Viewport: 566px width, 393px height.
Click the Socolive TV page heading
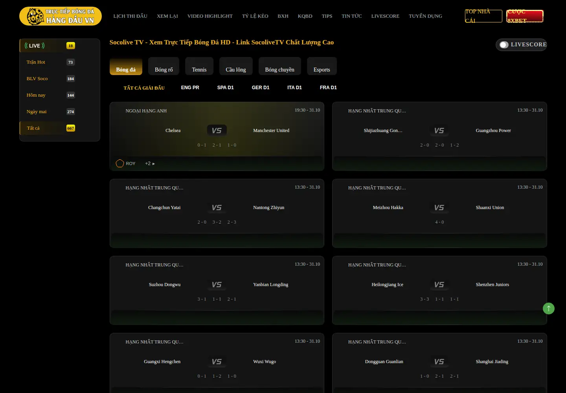tap(222, 42)
